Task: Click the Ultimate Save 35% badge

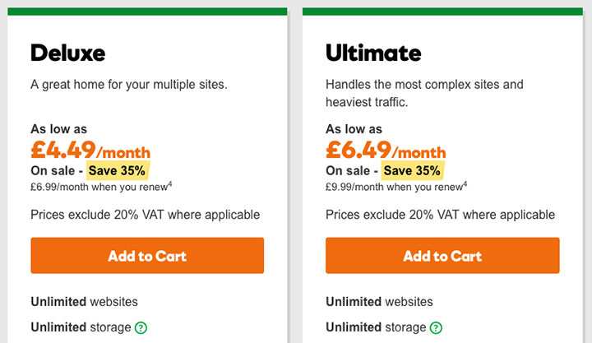Action: tap(412, 170)
